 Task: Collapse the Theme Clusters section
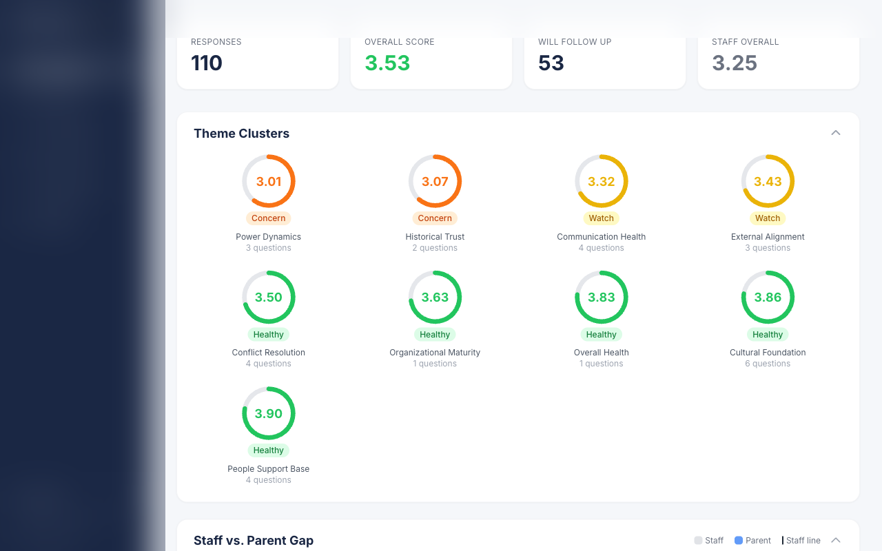pos(835,132)
